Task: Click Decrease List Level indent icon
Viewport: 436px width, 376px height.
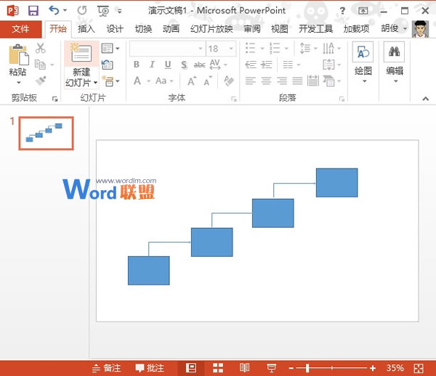Action: pos(251,65)
